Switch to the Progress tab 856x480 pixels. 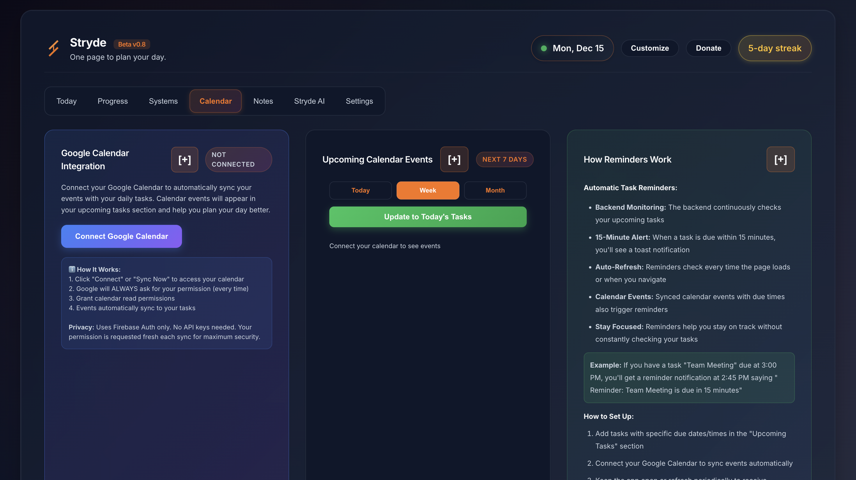[x=113, y=101]
